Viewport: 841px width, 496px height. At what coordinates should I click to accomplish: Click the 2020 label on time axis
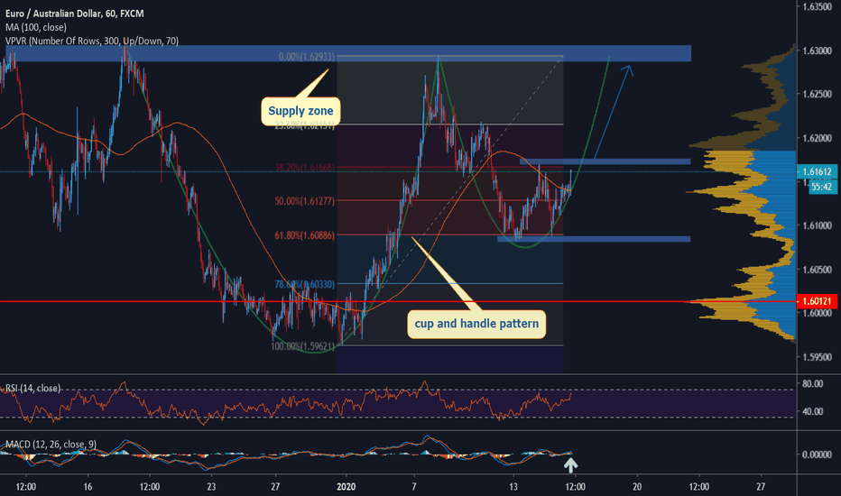(x=347, y=485)
